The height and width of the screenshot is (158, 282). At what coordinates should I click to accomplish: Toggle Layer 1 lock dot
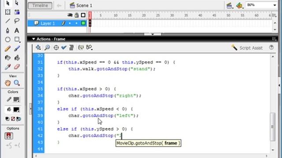76,23
